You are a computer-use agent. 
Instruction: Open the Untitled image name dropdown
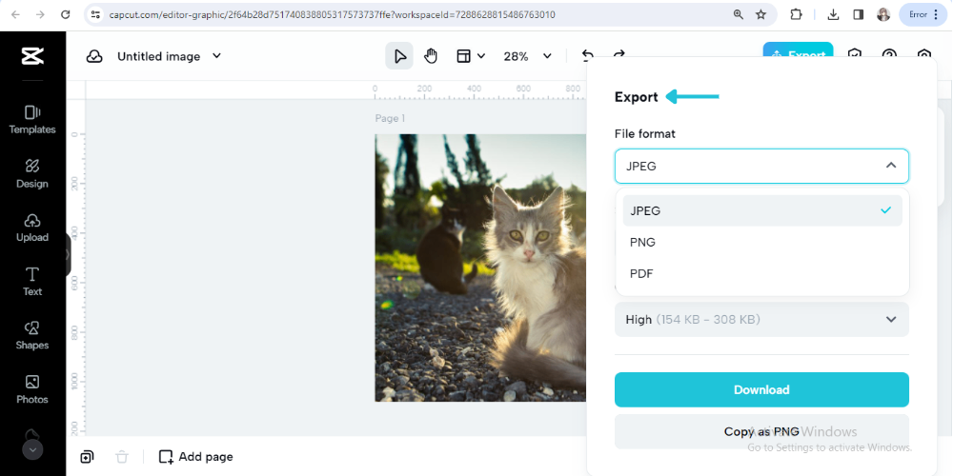pos(169,56)
